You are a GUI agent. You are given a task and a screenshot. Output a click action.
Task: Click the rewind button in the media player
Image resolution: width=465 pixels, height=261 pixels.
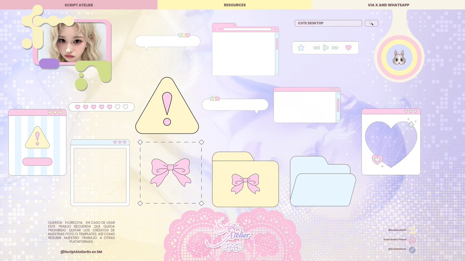coord(316,48)
